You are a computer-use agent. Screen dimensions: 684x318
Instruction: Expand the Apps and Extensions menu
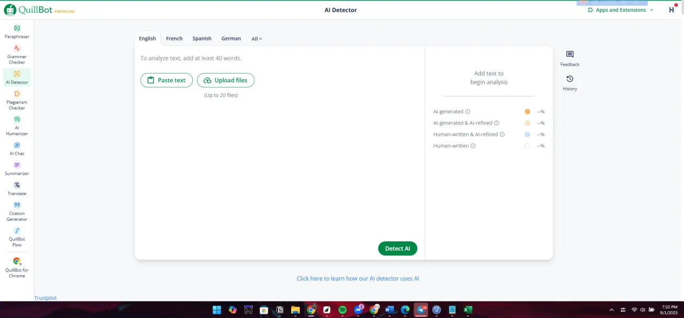click(x=620, y=10)
